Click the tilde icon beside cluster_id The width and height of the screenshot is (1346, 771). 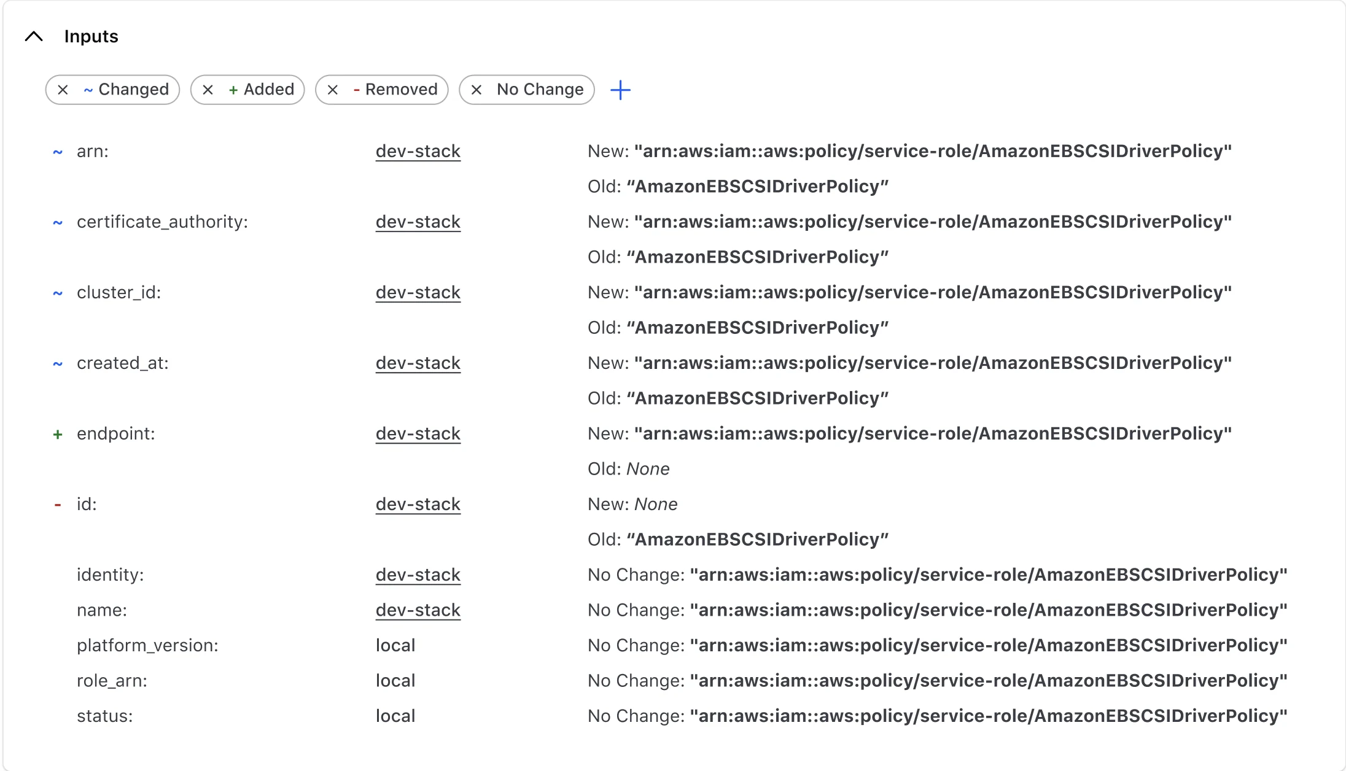58,293
